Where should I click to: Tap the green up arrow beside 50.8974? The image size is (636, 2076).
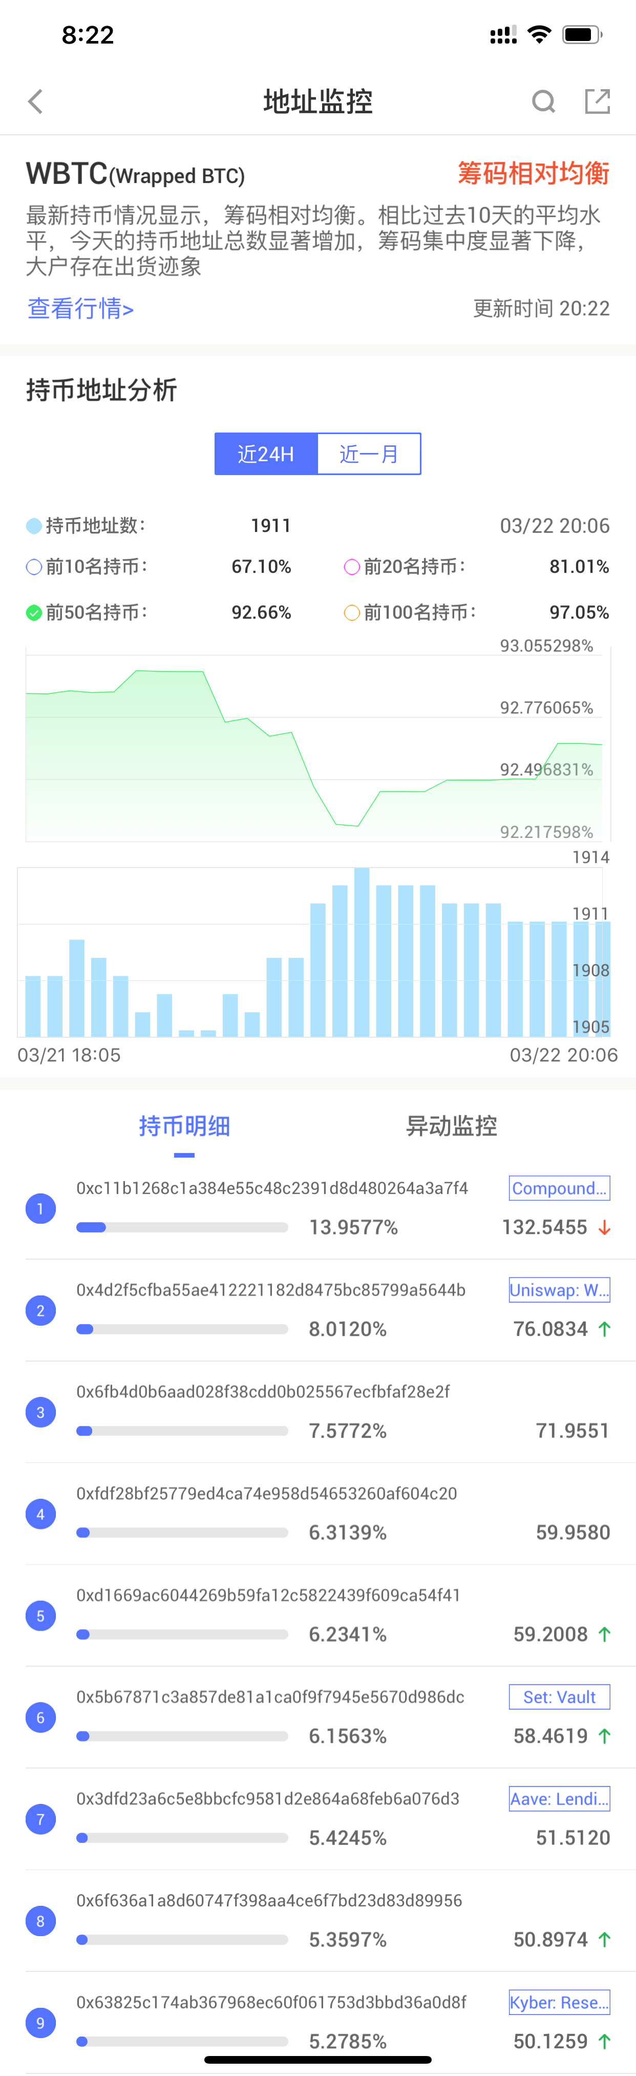coord(605,1940)
